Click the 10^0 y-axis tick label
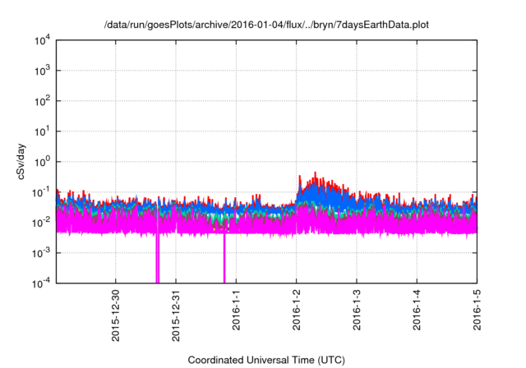Screen dimensions: 526x368 click(x=42, y=162)
